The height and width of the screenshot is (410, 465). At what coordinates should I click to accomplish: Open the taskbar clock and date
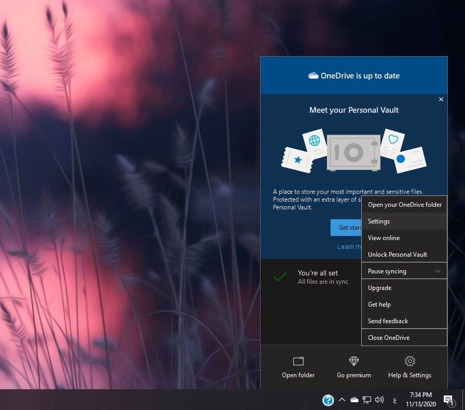coord(420,400)
